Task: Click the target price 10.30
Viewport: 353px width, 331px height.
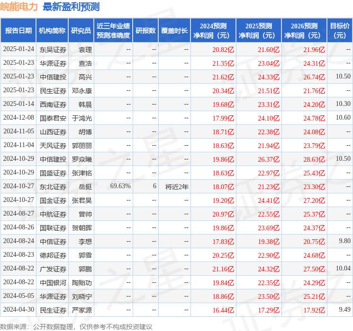Action: coord(343,104)
